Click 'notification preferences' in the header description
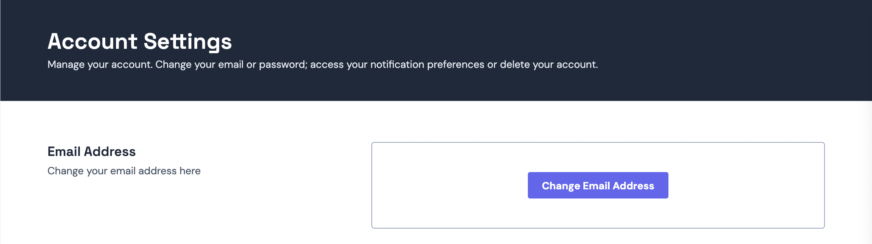872x244 pixels. [427, 65]
